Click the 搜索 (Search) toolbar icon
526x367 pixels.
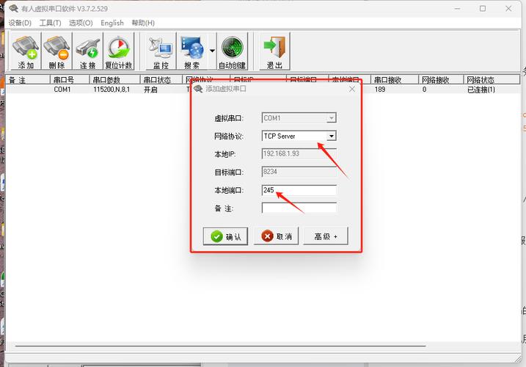pyautogui.click(x=191, y=51)
